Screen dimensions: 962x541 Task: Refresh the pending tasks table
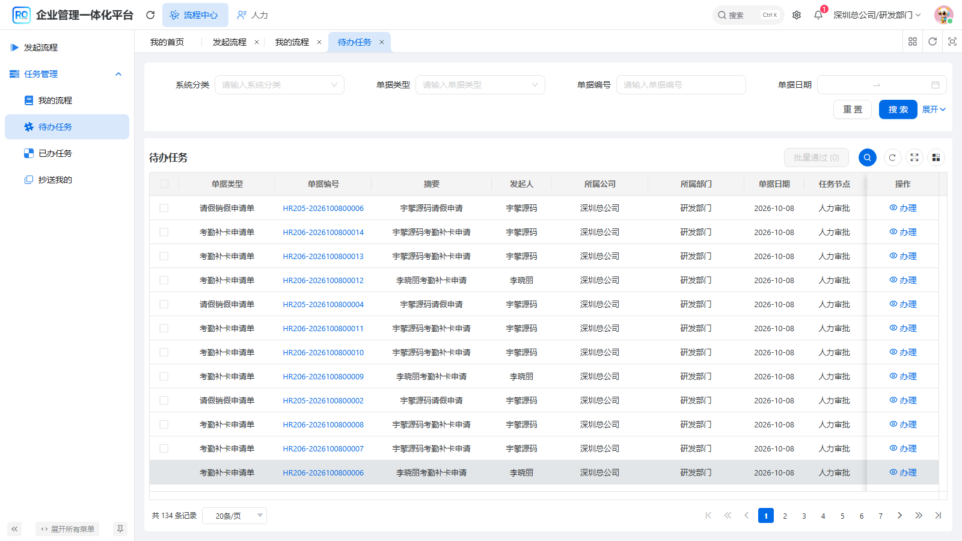coord(892,157)
